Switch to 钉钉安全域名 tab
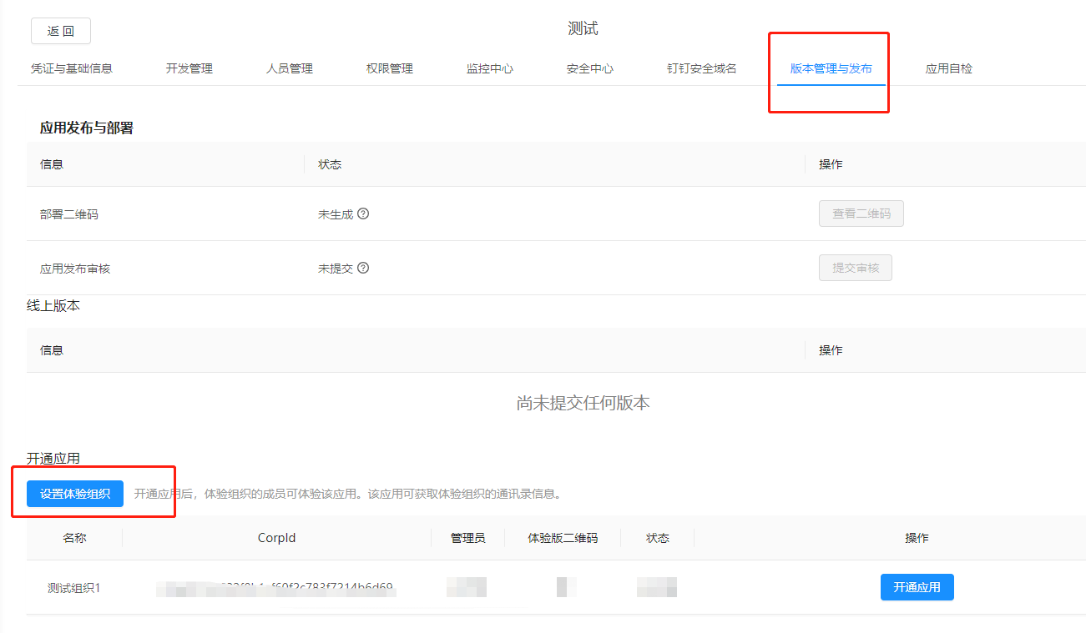This screenshot has height=633, width=1086. pyautogui.click(x=702, y=68)
